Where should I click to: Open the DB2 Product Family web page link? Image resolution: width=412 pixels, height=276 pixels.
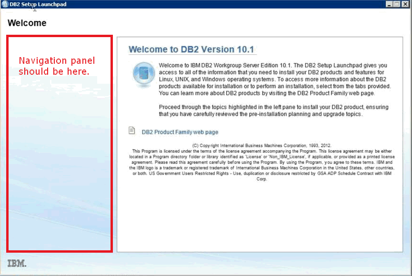(x=180, y=132)
